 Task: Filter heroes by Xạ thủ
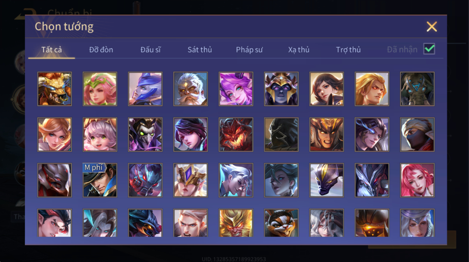point(299,50)
